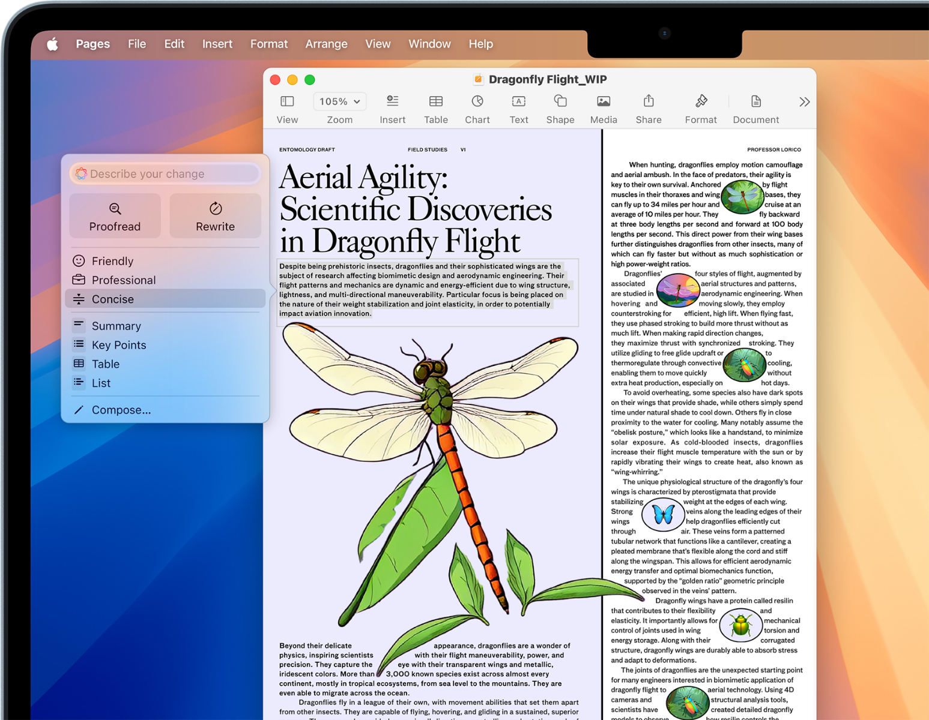
Task: Toggle the Document inspector panel
Action: tap(755, 101)
